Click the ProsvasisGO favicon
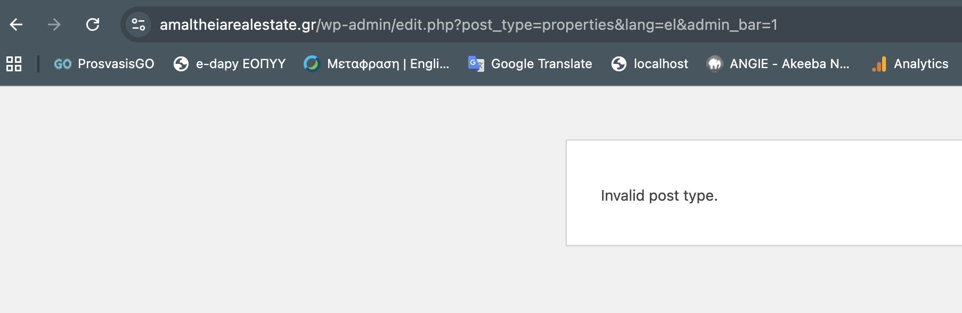This screenshot has height=313, width=962. tap(62, 64)
